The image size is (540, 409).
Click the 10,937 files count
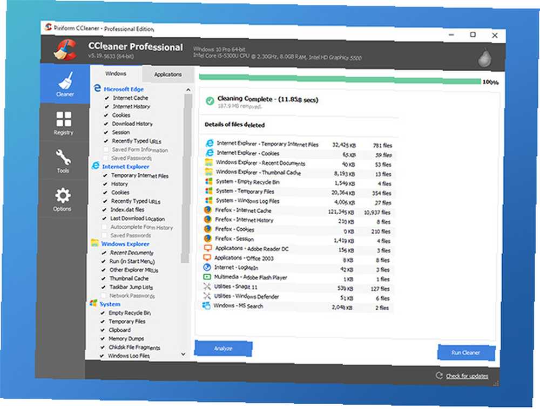[377, 212]
